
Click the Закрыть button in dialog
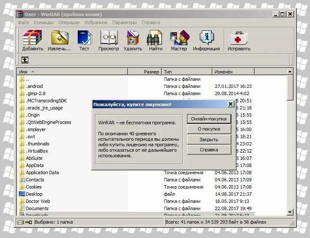click(209, 140)
